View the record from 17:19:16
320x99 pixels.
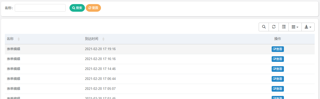pos(278,49)
